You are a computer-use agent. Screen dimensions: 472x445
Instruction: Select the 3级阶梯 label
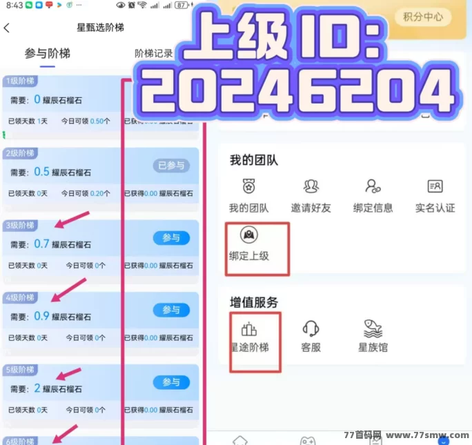tap(20, 226)
